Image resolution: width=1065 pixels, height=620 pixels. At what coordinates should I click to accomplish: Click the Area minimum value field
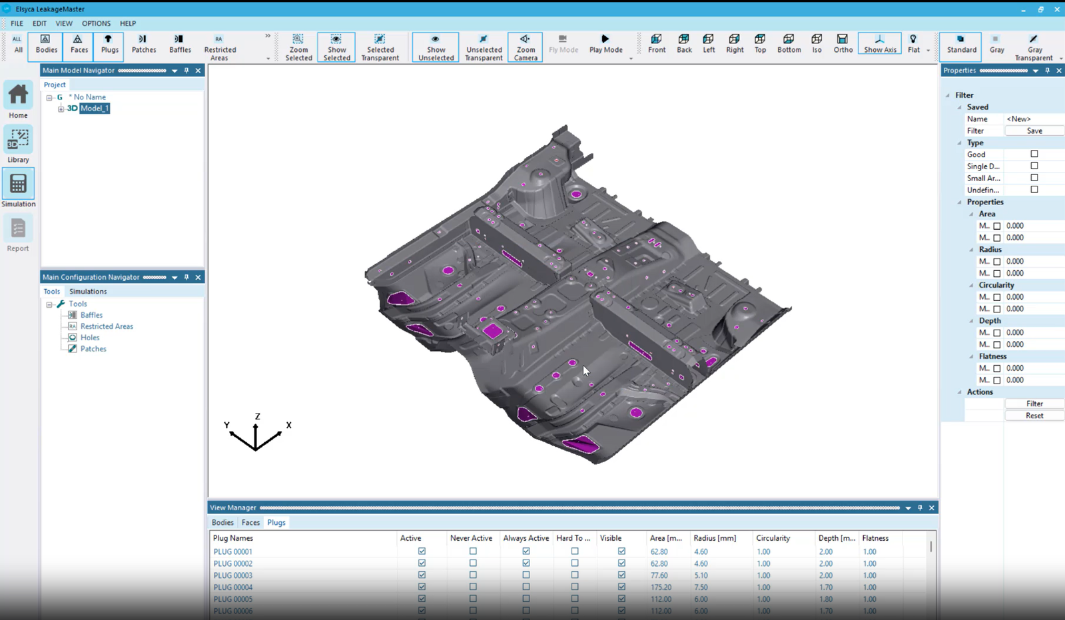point(1034,226)
